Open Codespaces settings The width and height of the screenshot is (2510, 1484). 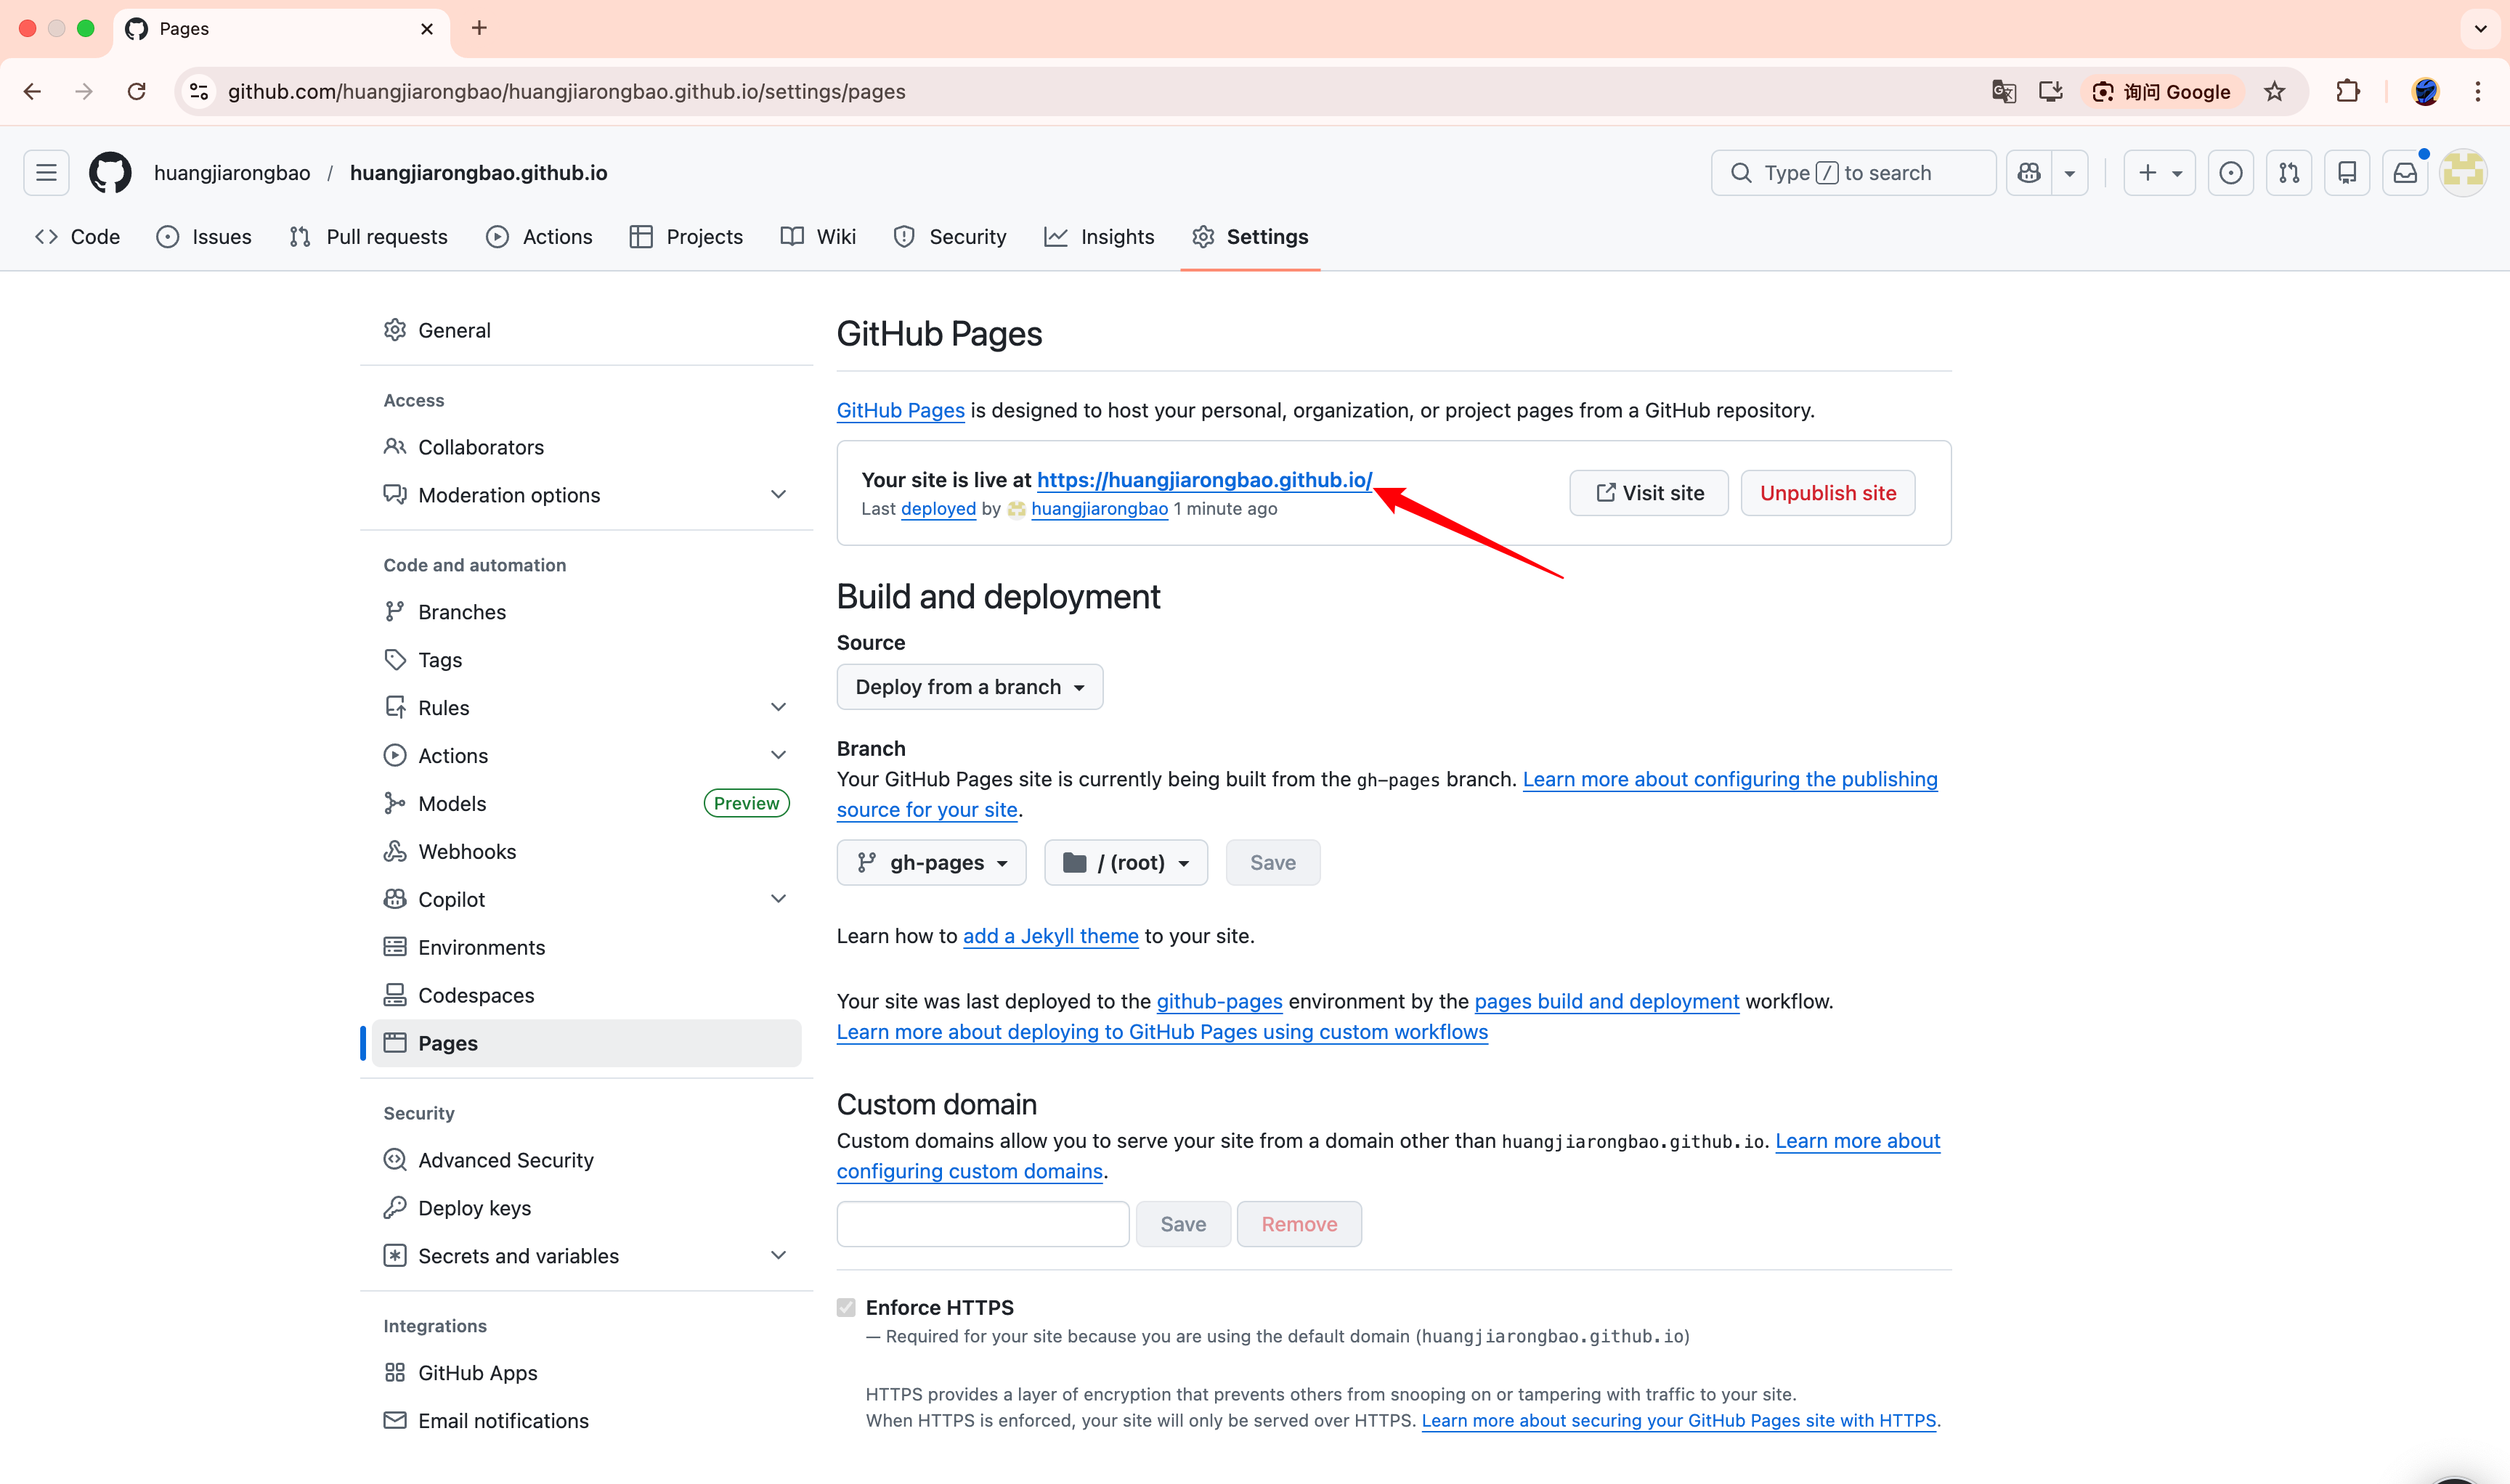pyautogui.click(x=586, y=996)
